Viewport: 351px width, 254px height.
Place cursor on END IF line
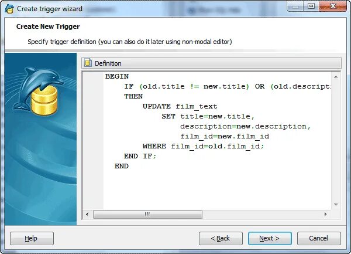[140, 156]
